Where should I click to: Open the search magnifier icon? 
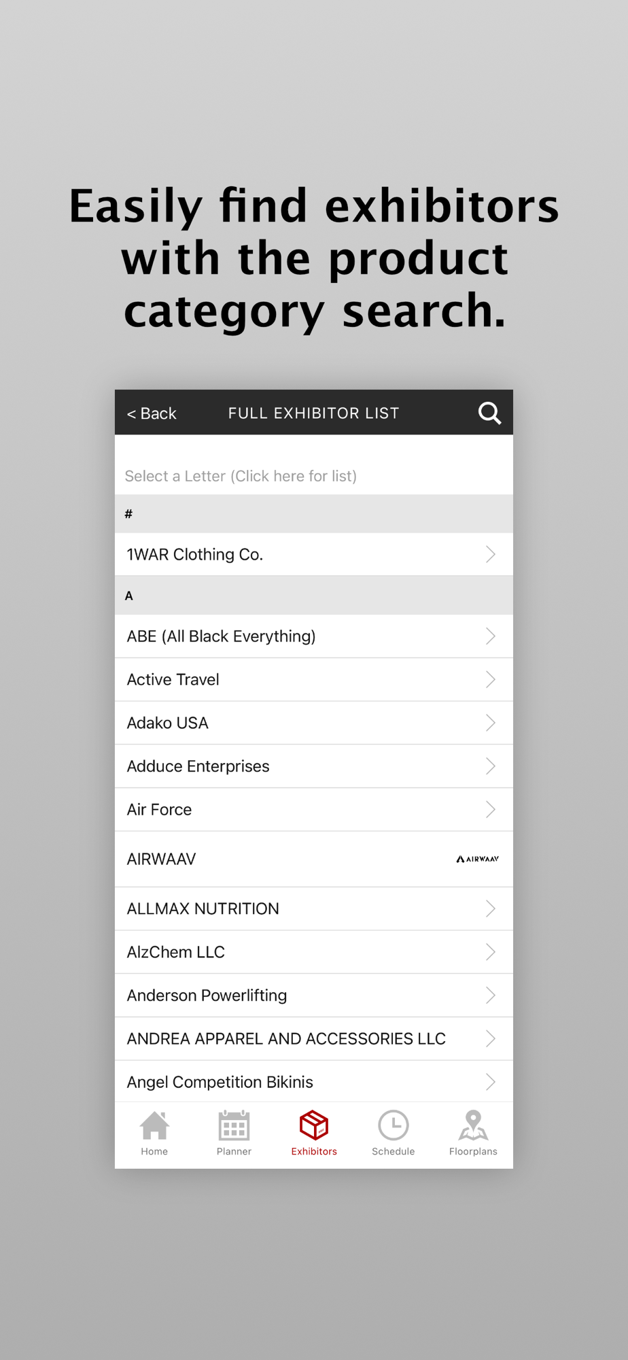tap(489, 413)
